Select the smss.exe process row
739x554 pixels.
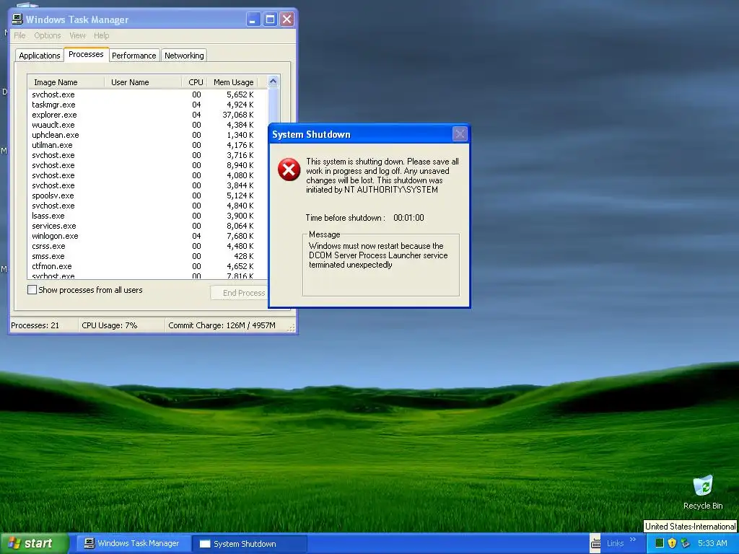[x=147, y=256]
